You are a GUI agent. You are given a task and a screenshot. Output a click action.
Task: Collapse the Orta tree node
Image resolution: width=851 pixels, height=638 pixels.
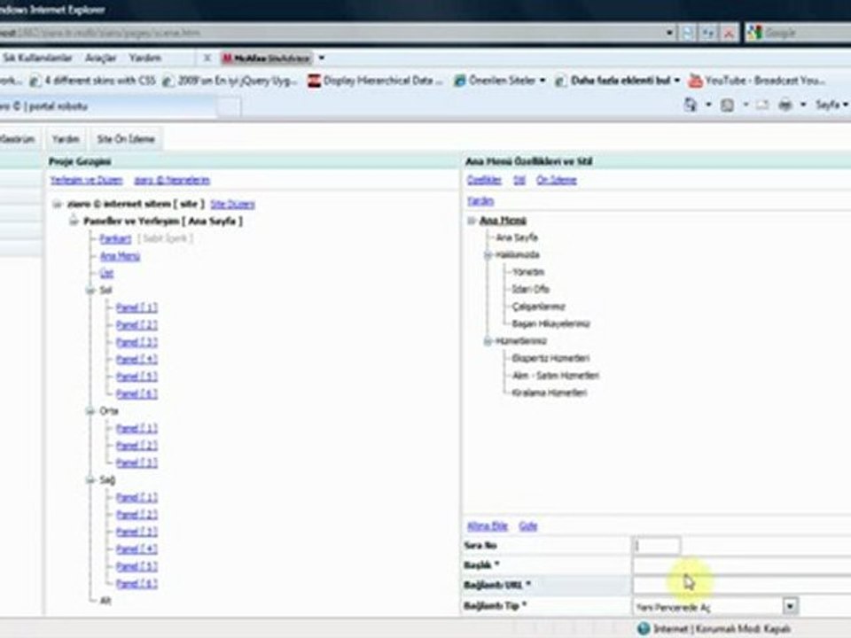pos(90,411)
